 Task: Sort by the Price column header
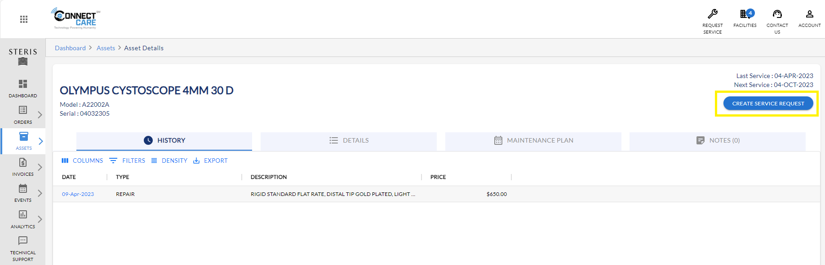point(438,177)
